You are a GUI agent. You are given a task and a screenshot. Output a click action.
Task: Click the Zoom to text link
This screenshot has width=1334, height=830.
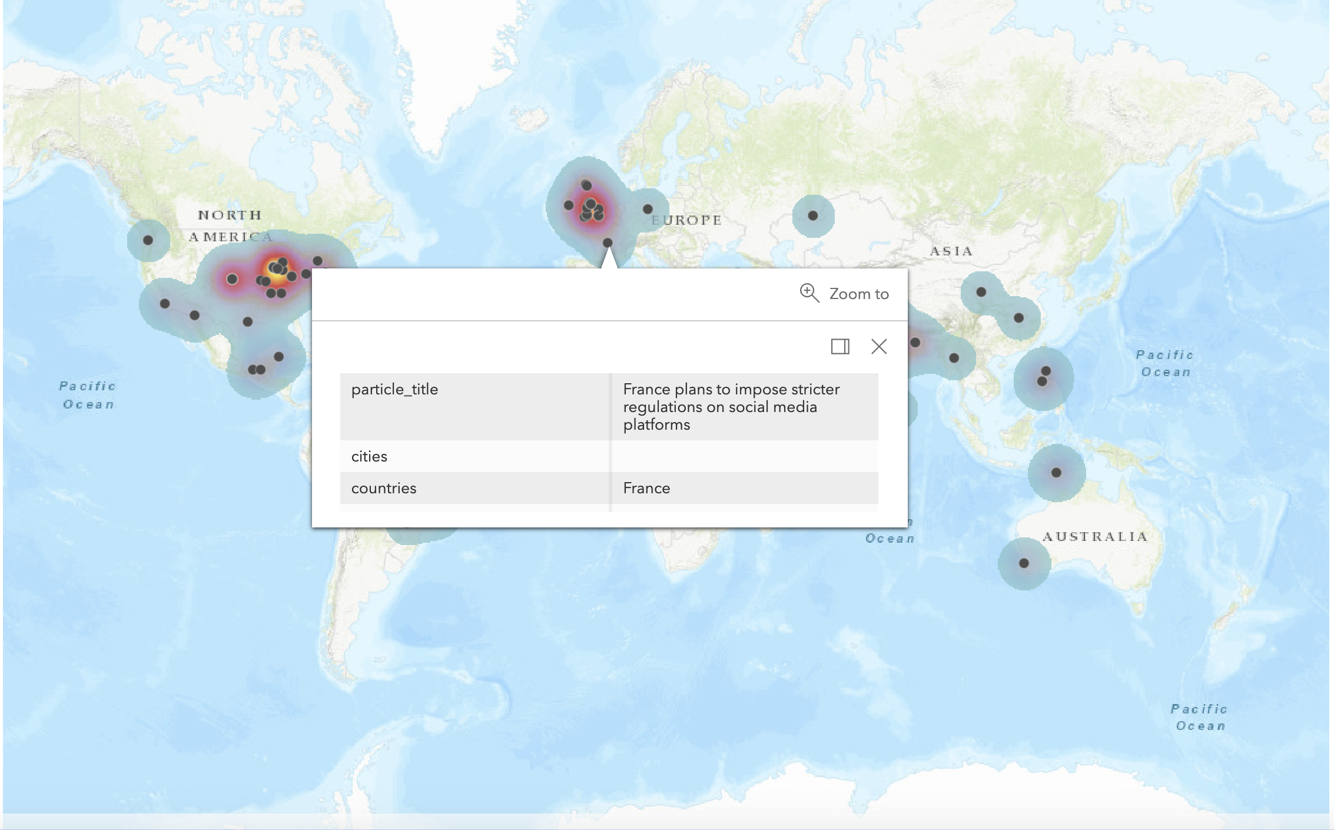[858, 294]
